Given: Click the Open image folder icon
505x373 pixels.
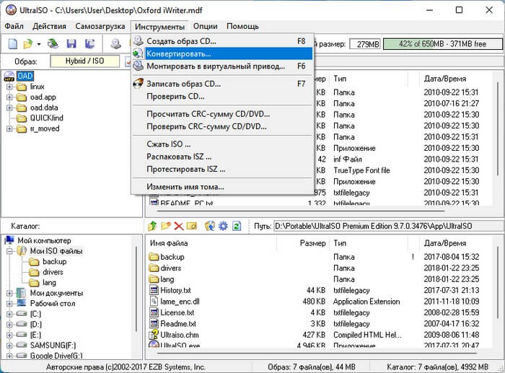Looking at the screenshot, I should [28, 43].
